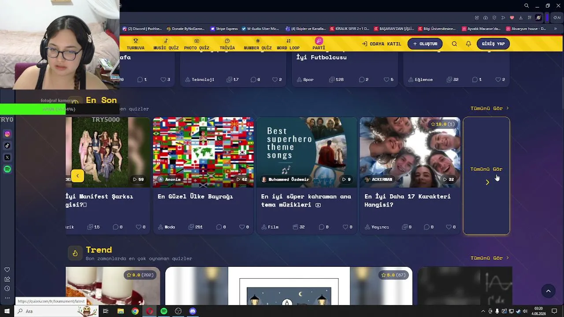Click the En iyi süper kahraman title
This screenshot has width=564, height=317.
click(306, 201)
